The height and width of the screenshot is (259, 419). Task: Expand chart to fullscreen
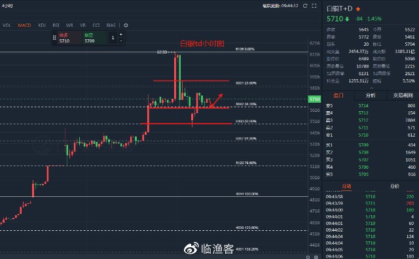coord(314,6)
